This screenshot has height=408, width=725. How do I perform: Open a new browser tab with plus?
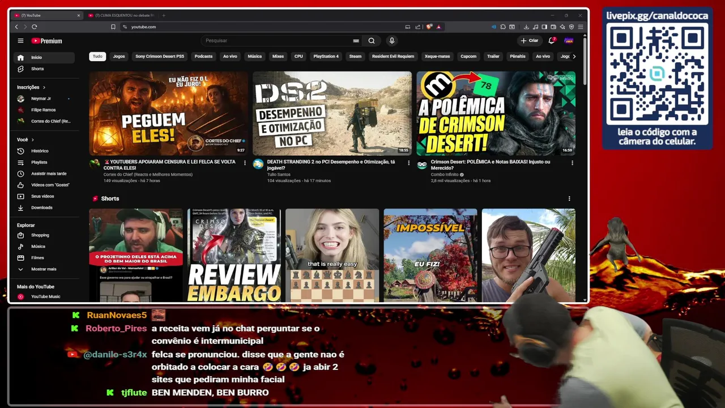(164, 15)
